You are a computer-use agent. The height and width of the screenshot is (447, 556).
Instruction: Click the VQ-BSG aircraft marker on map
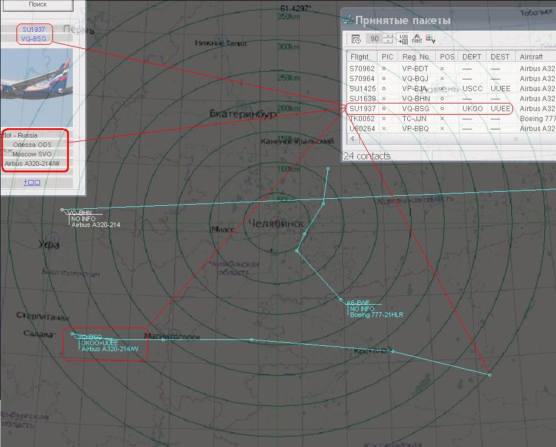[72, 334]
